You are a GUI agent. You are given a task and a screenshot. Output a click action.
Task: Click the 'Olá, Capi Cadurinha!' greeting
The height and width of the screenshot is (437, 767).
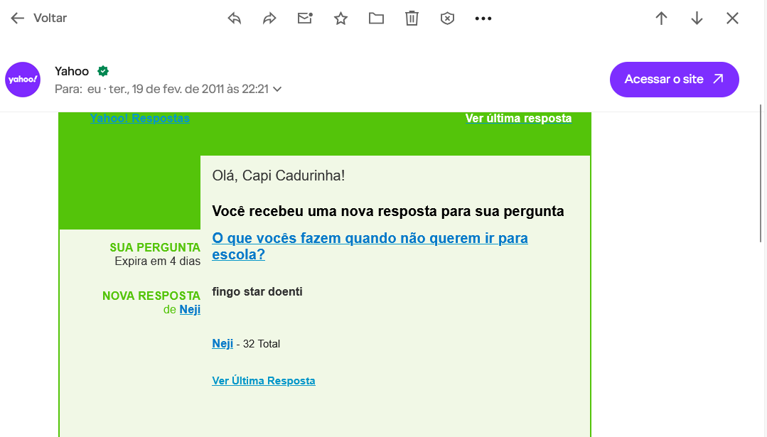click(279, 176)
